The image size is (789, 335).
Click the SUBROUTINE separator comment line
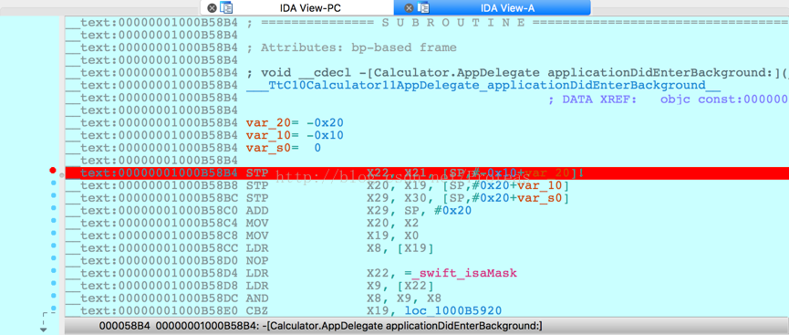coord(517,23)
